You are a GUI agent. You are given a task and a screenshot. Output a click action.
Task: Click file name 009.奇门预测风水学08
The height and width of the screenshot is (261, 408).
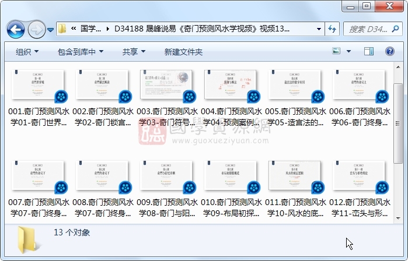(168, 208)
